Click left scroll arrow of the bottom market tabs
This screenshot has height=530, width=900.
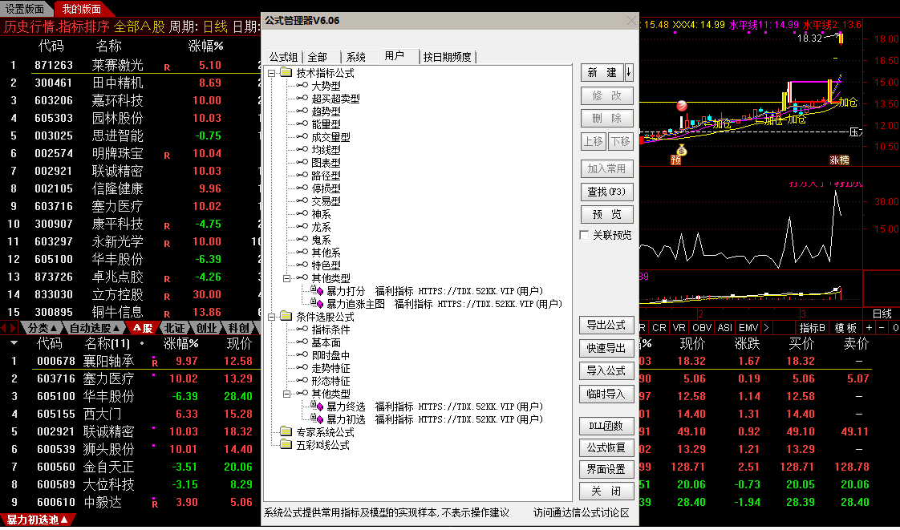[x=3, y=327]
